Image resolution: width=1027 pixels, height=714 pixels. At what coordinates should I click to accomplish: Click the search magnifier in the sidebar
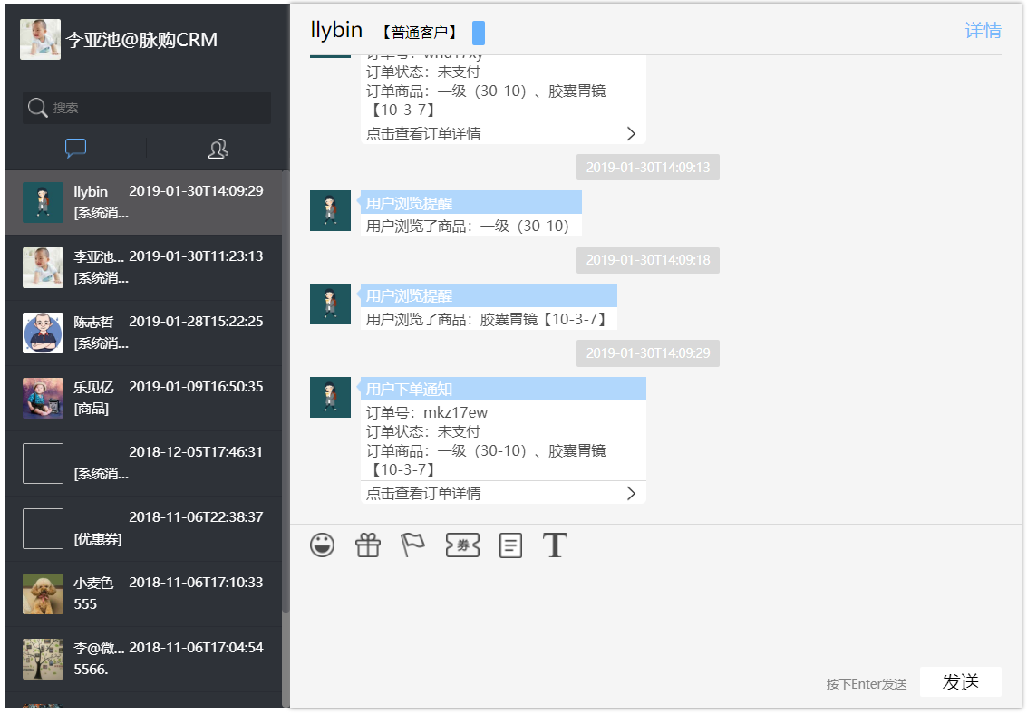point(36,108)
